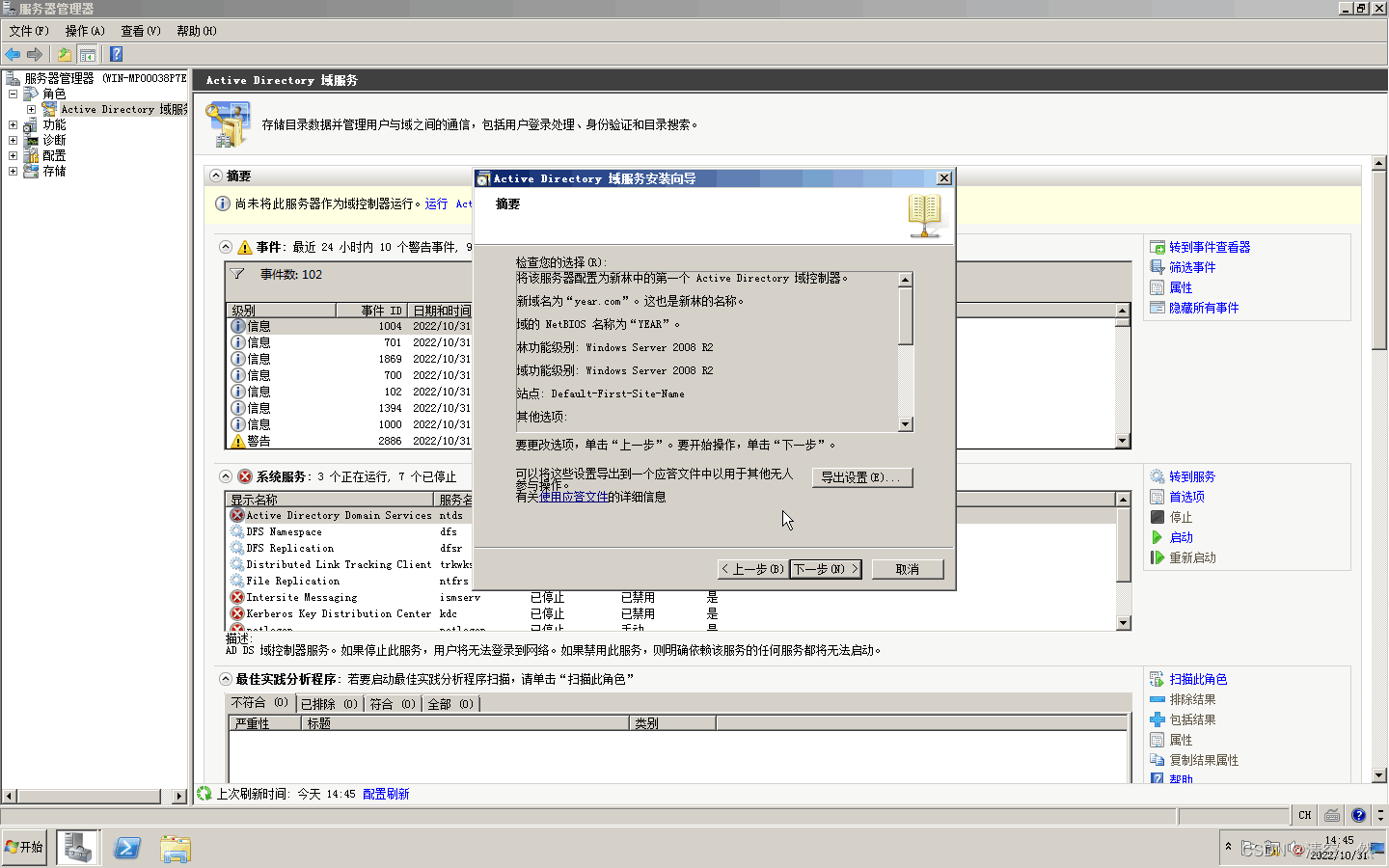Viewport: 1389px width, 868px height.
Task: Click 上一步(B) in the wizard
Action: (753, 569)
